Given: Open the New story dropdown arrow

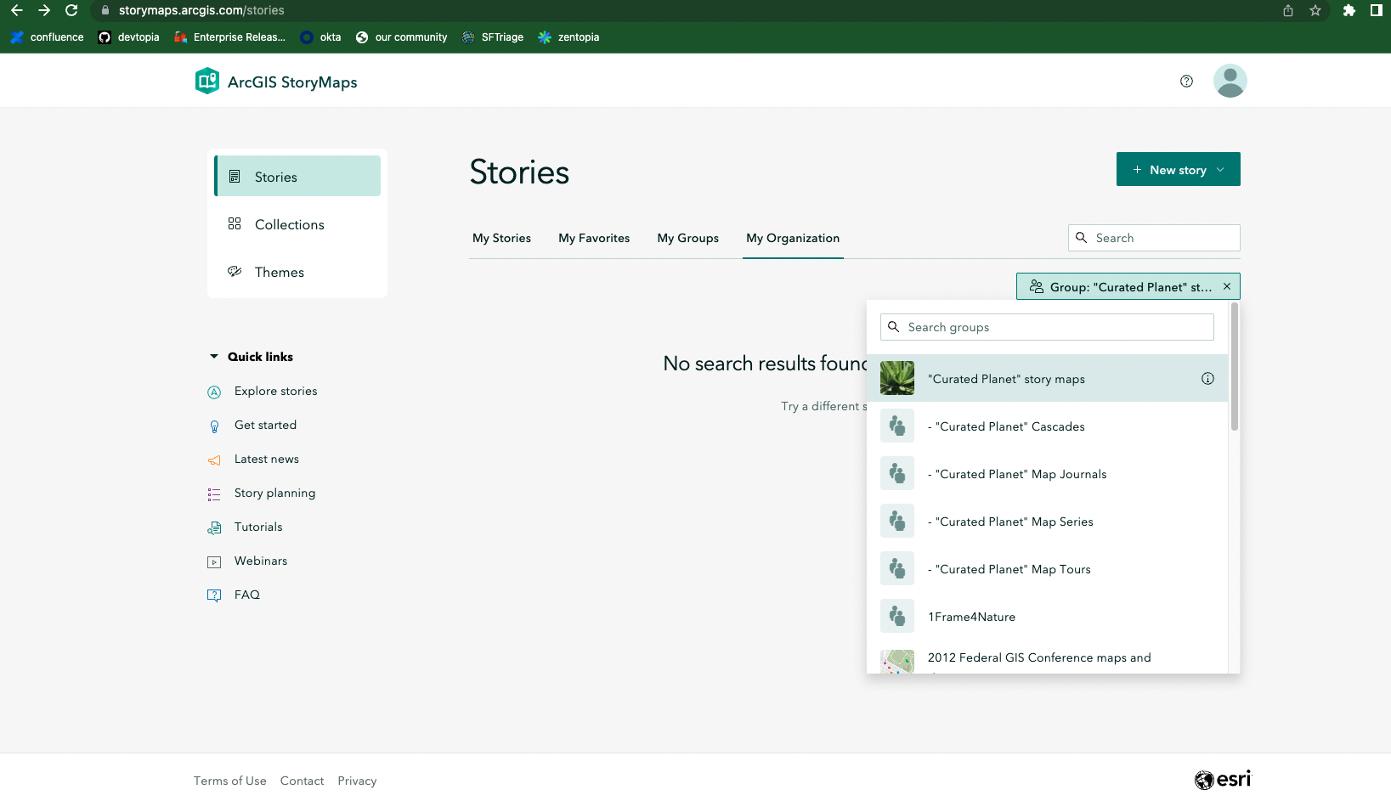Looking at the screenshot, I should (1221, 169).
